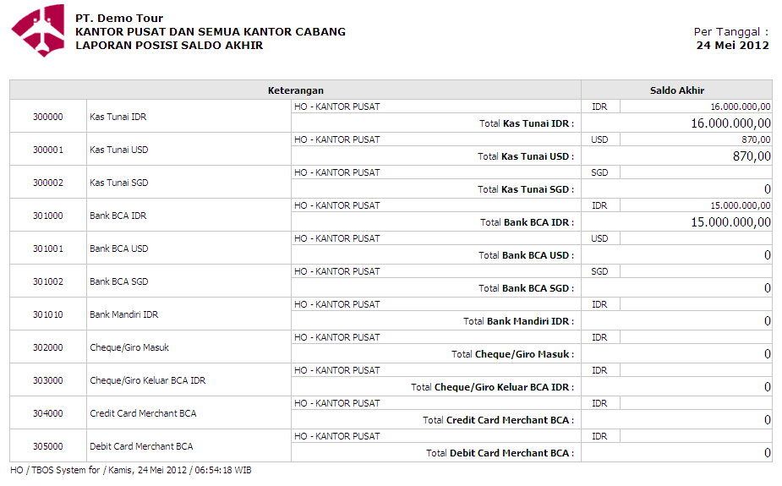Select account code 300000

[x=47, y=117]
